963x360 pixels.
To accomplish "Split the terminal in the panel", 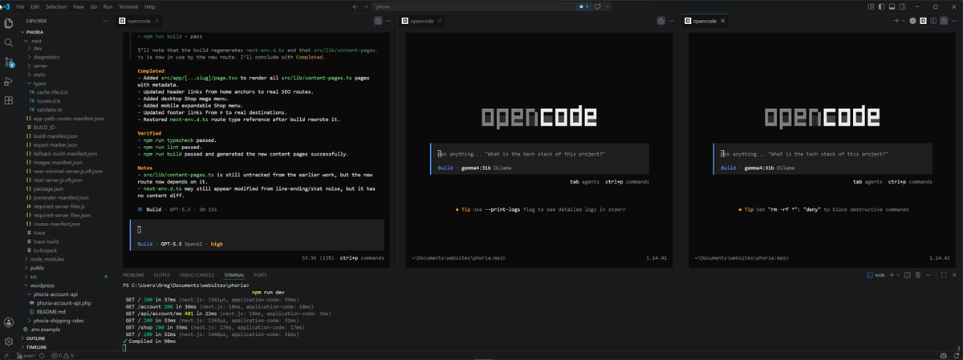I will 908,275.
